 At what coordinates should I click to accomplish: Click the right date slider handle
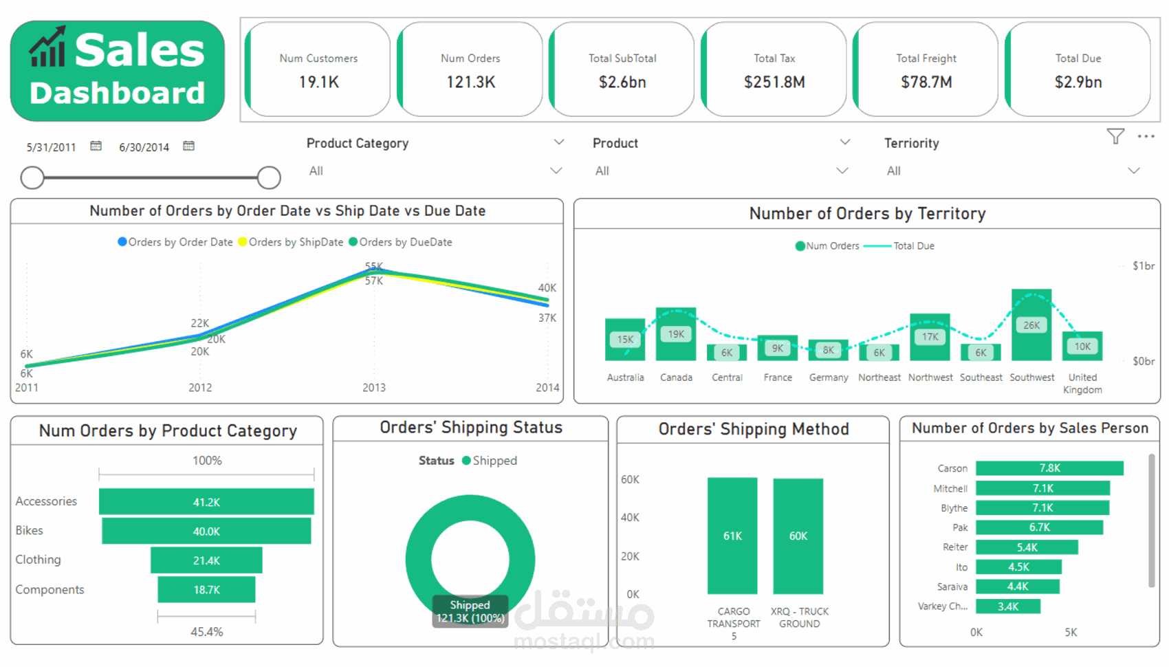[x=269, y=177]
